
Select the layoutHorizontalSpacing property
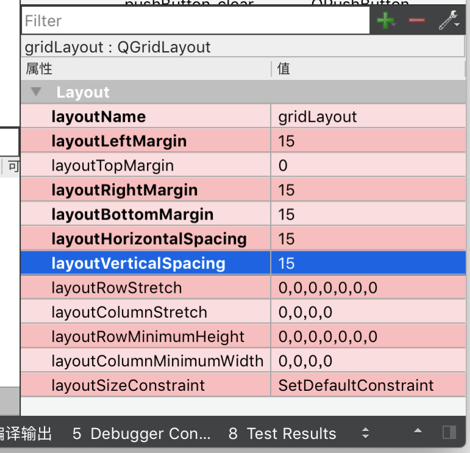tap(146, 238)
